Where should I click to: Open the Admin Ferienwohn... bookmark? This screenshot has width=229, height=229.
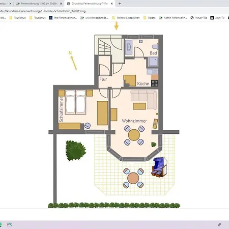173,18
